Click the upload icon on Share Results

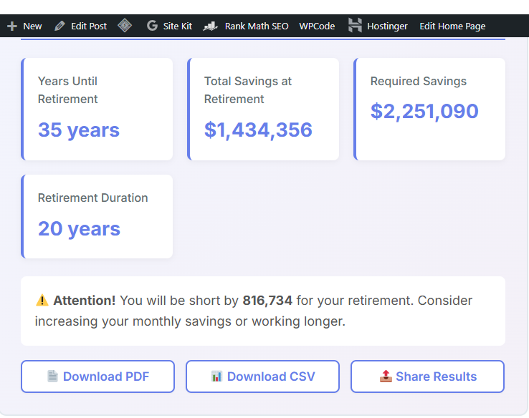tap(385, 376)
